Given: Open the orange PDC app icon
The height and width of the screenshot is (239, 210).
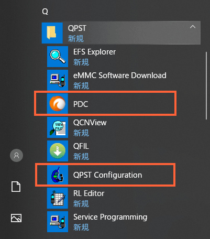Looking at the screenshot, I should click(x=58, y=104).
